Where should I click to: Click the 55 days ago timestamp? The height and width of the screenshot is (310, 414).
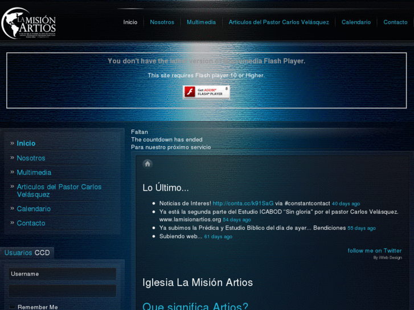point(362,228)
